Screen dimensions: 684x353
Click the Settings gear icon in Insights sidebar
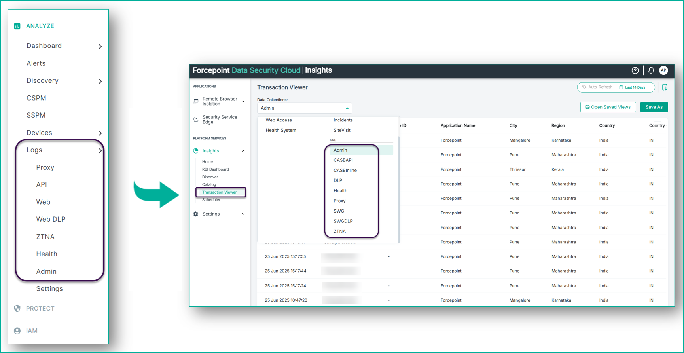(x=196, y=214)
